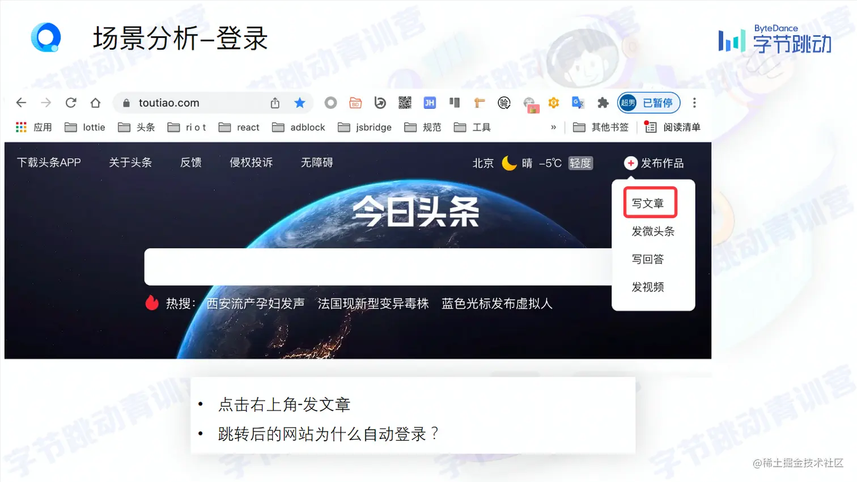The width and height of the screenshot is (857, 482).
Task: Open the browser home page icon
Action: pyautogui.click(x=95, y=103)
